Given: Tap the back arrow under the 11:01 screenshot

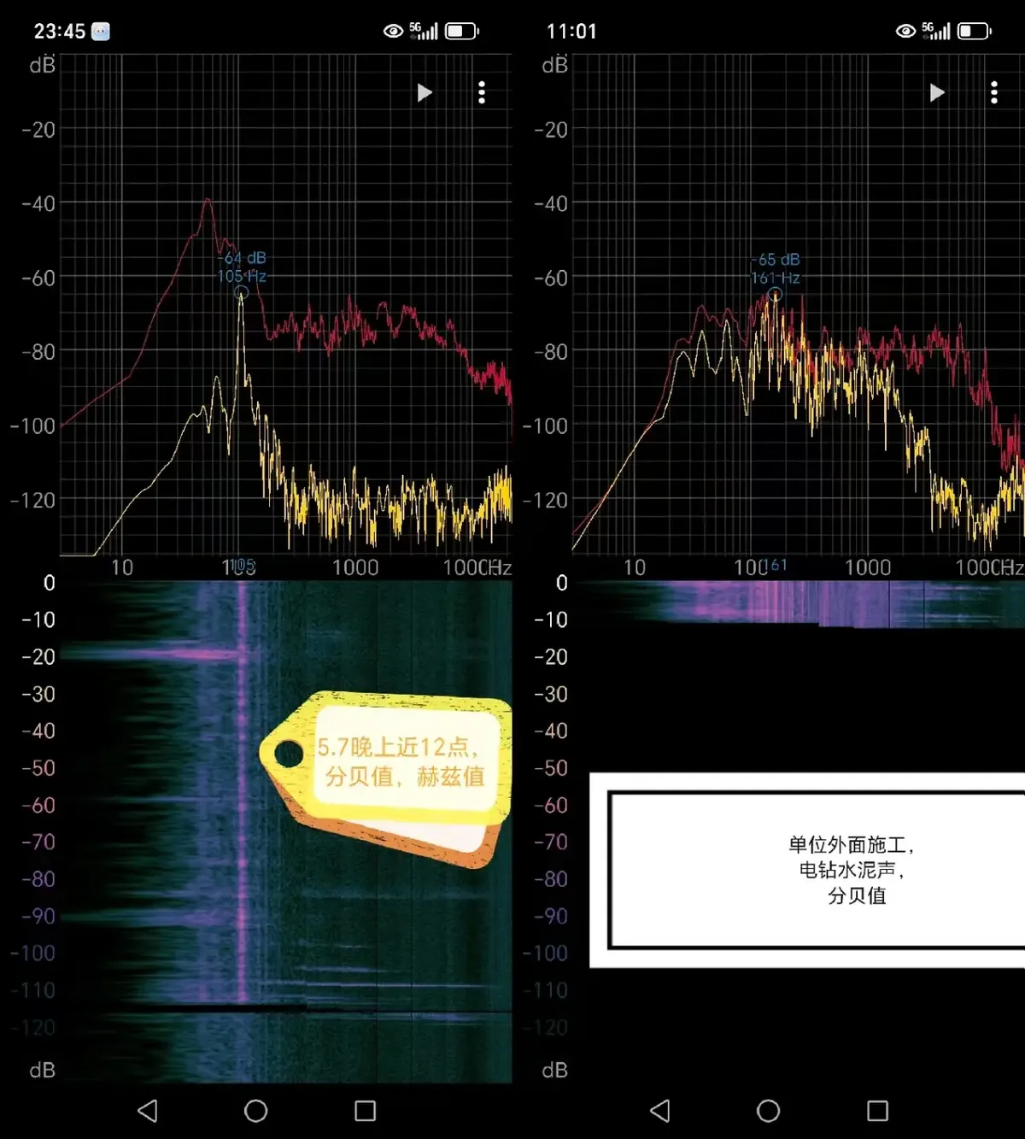Looking at the screenshot, I should [x=659, y=1110].
